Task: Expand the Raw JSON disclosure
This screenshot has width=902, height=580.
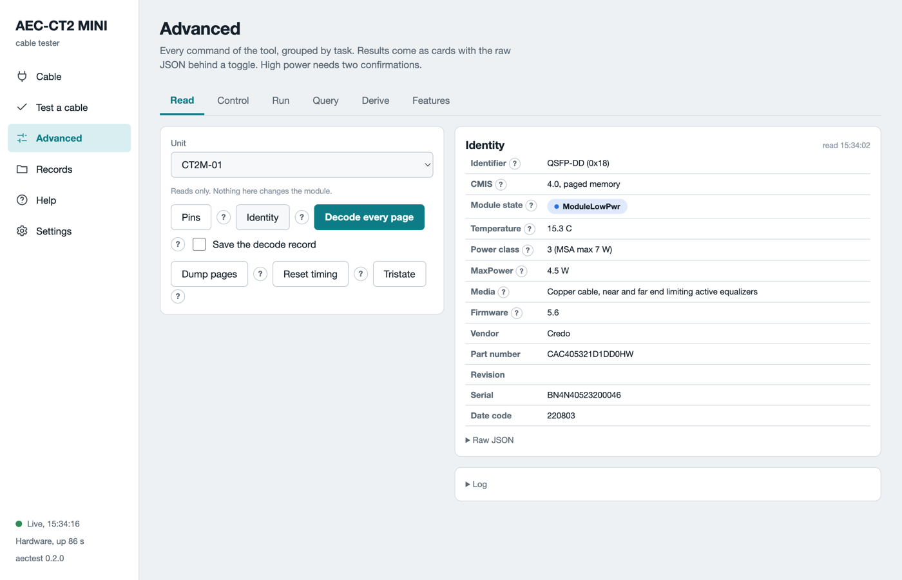Action: 490,440
